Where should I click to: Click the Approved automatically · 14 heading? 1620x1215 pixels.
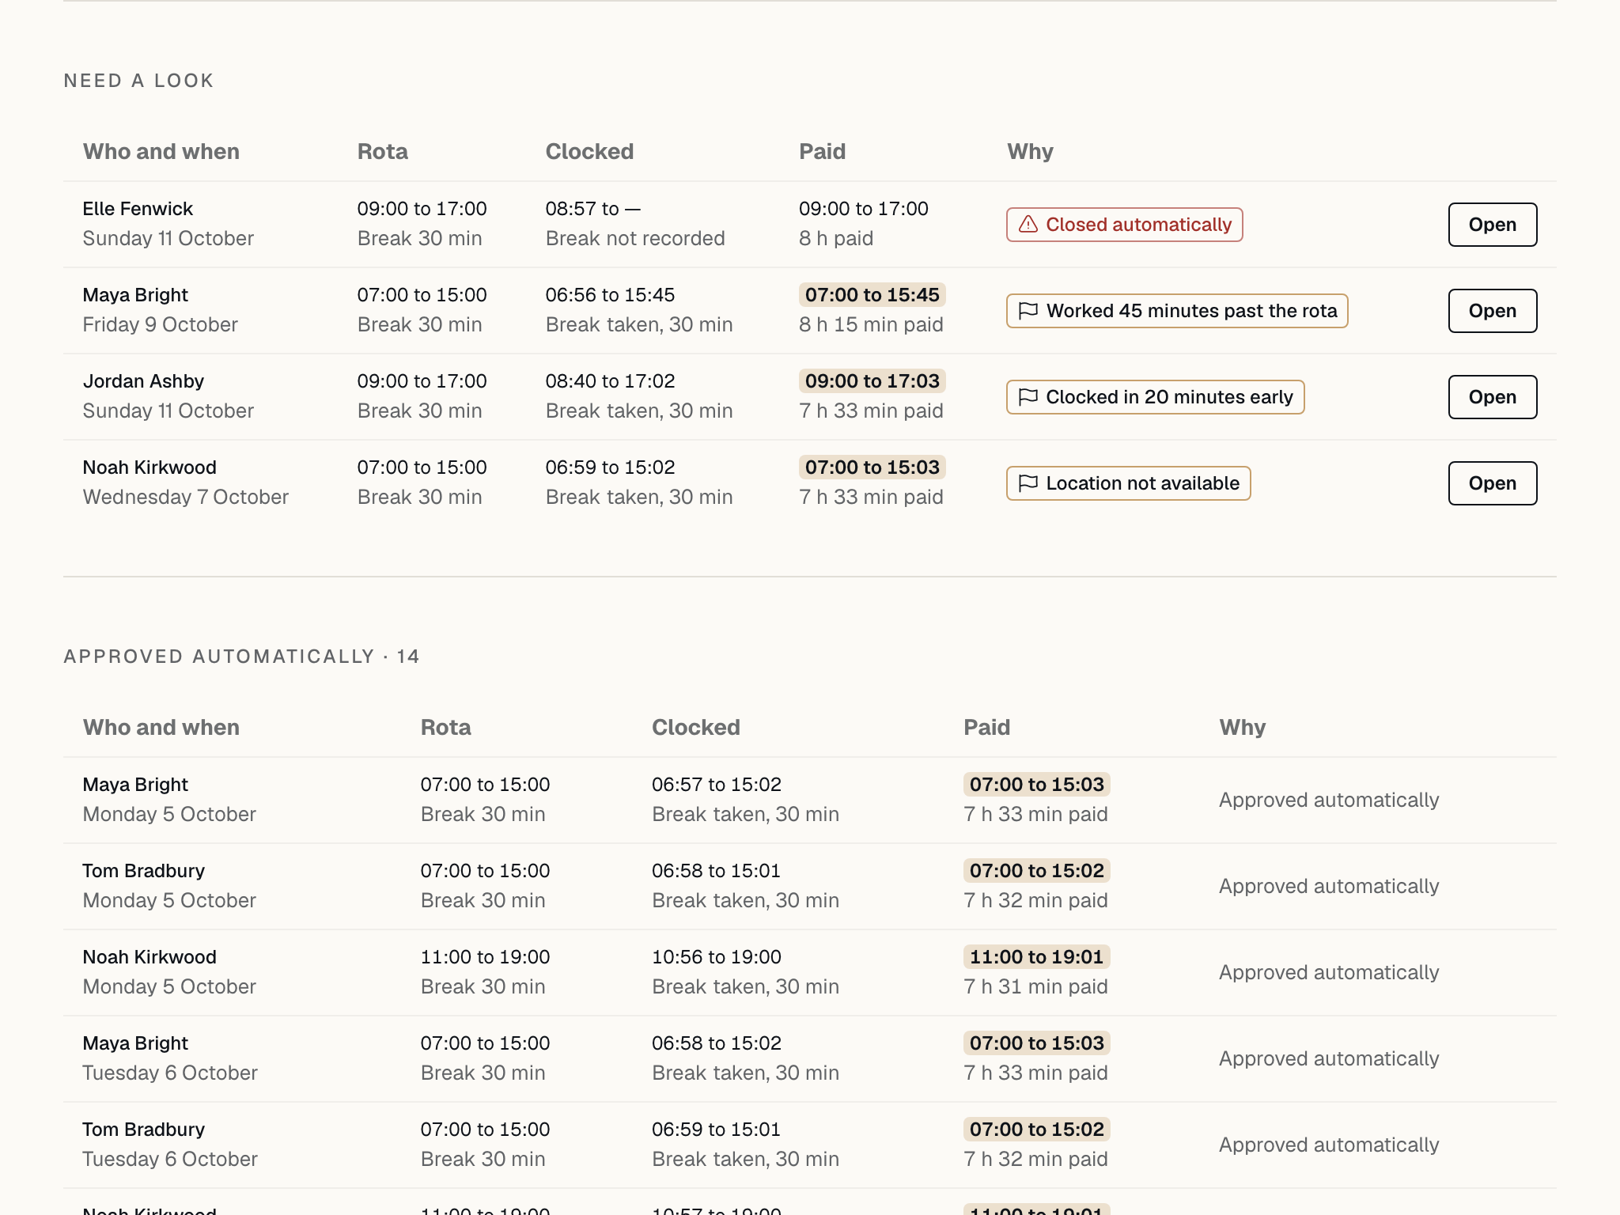241,657
